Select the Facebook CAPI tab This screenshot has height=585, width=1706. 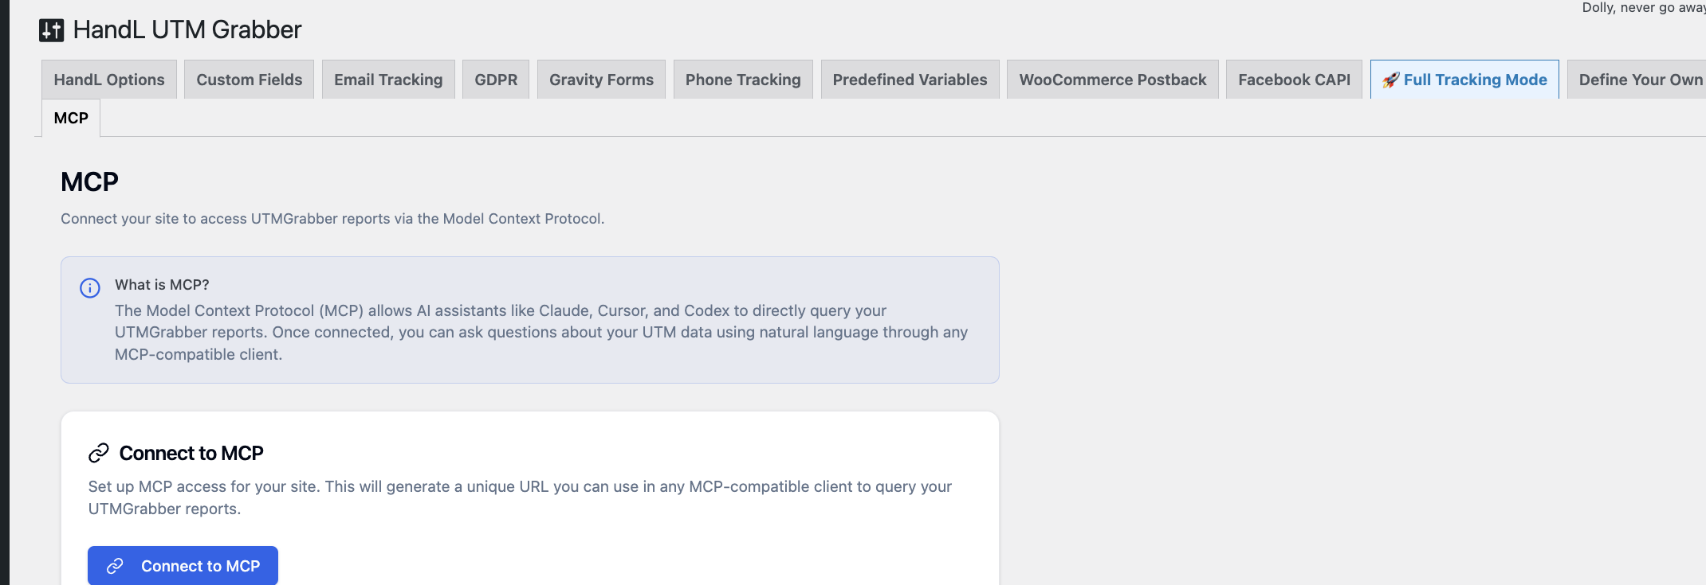(1294, 80)
